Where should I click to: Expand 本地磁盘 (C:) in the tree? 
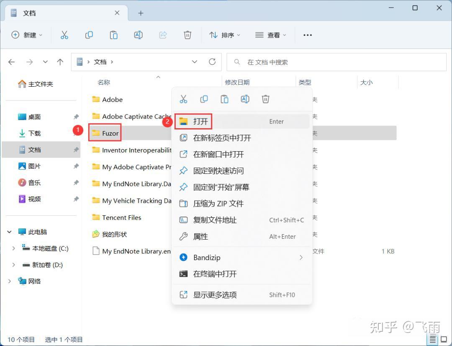coord(13,248)
